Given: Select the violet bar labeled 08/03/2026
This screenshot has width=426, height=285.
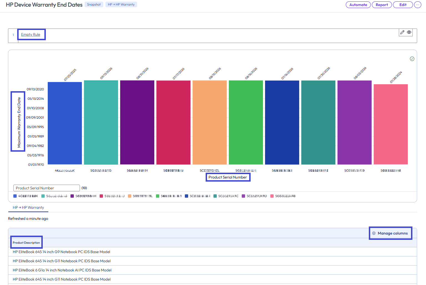Looking at the screenshot, I should 354,123.
